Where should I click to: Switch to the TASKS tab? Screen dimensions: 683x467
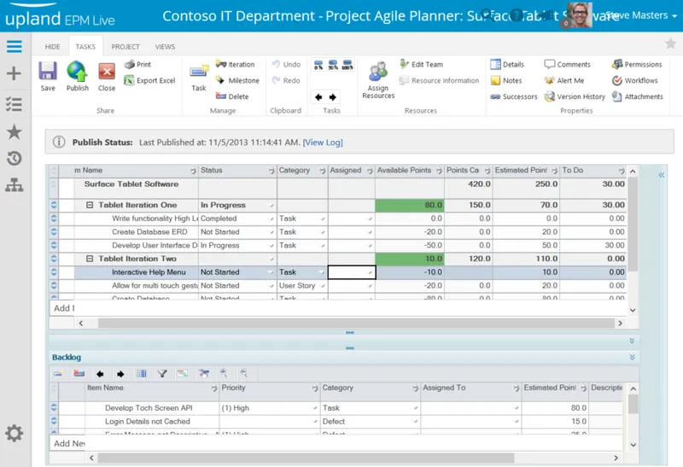(85, 47)
